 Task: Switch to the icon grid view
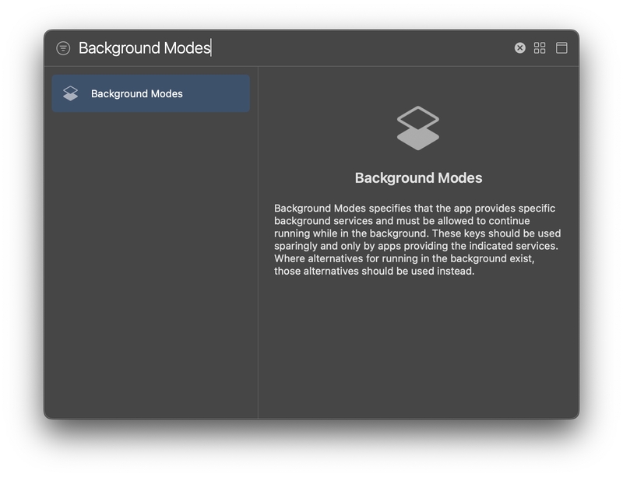tap(540, 48)
